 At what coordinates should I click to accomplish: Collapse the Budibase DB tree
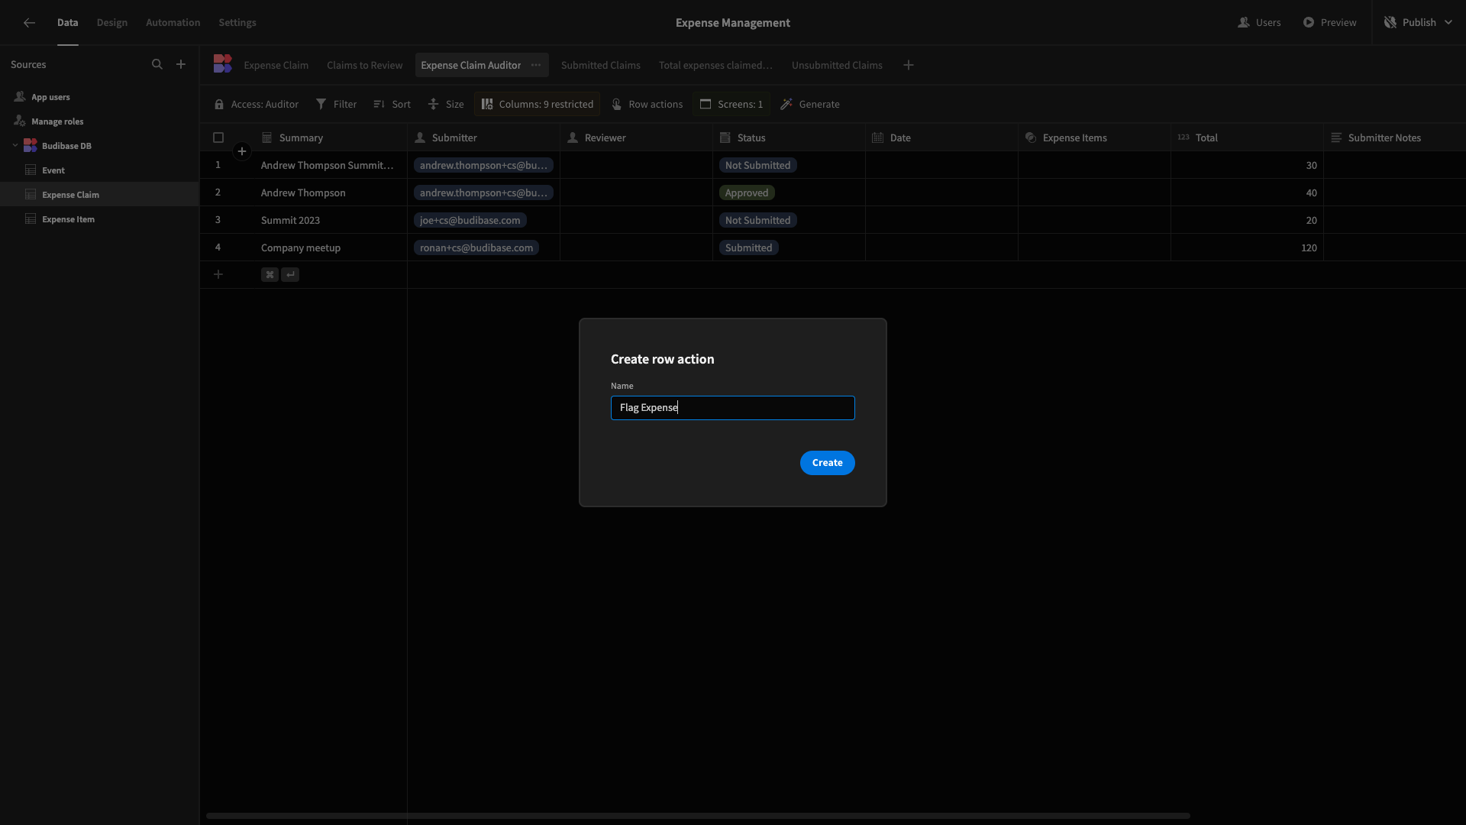(x=15, y=146)
